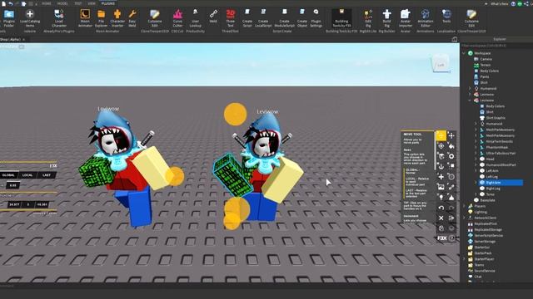Viewport: 533px width, 299px height.
Task: Expand the StarterPlayer node
Action: (x=464, y=259)
